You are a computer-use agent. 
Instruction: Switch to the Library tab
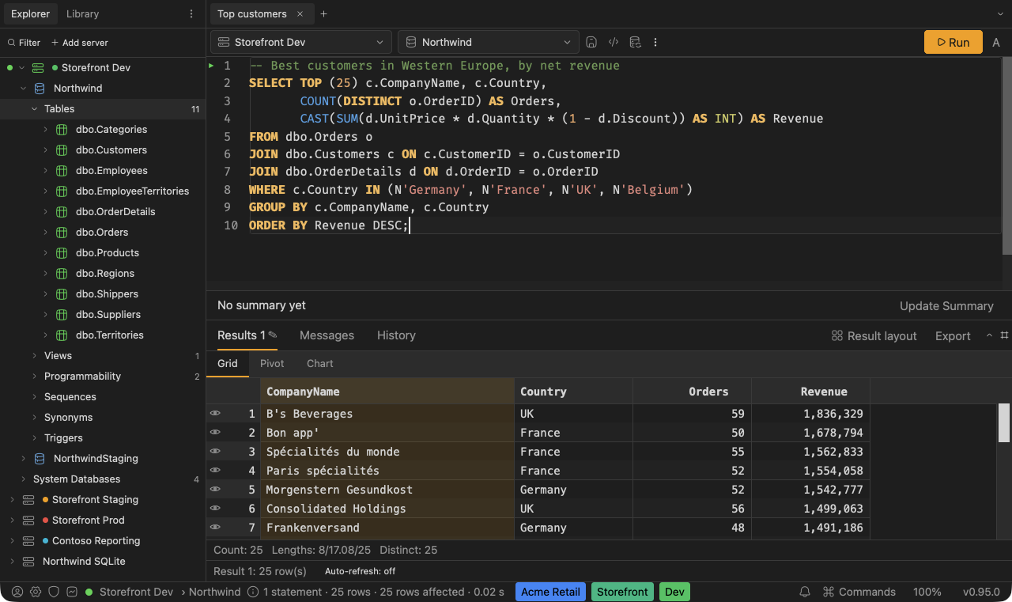click(83, 14)
